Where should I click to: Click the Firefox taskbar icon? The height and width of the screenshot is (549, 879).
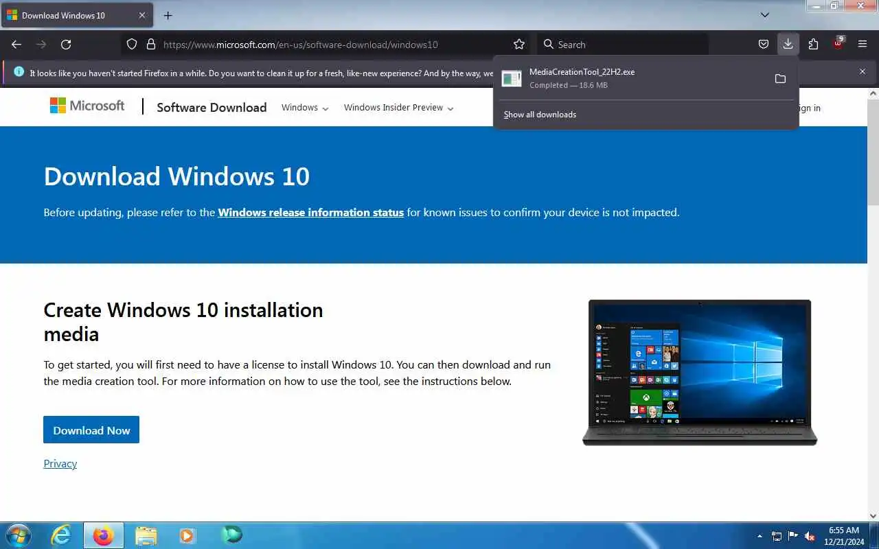click(104, 535)
